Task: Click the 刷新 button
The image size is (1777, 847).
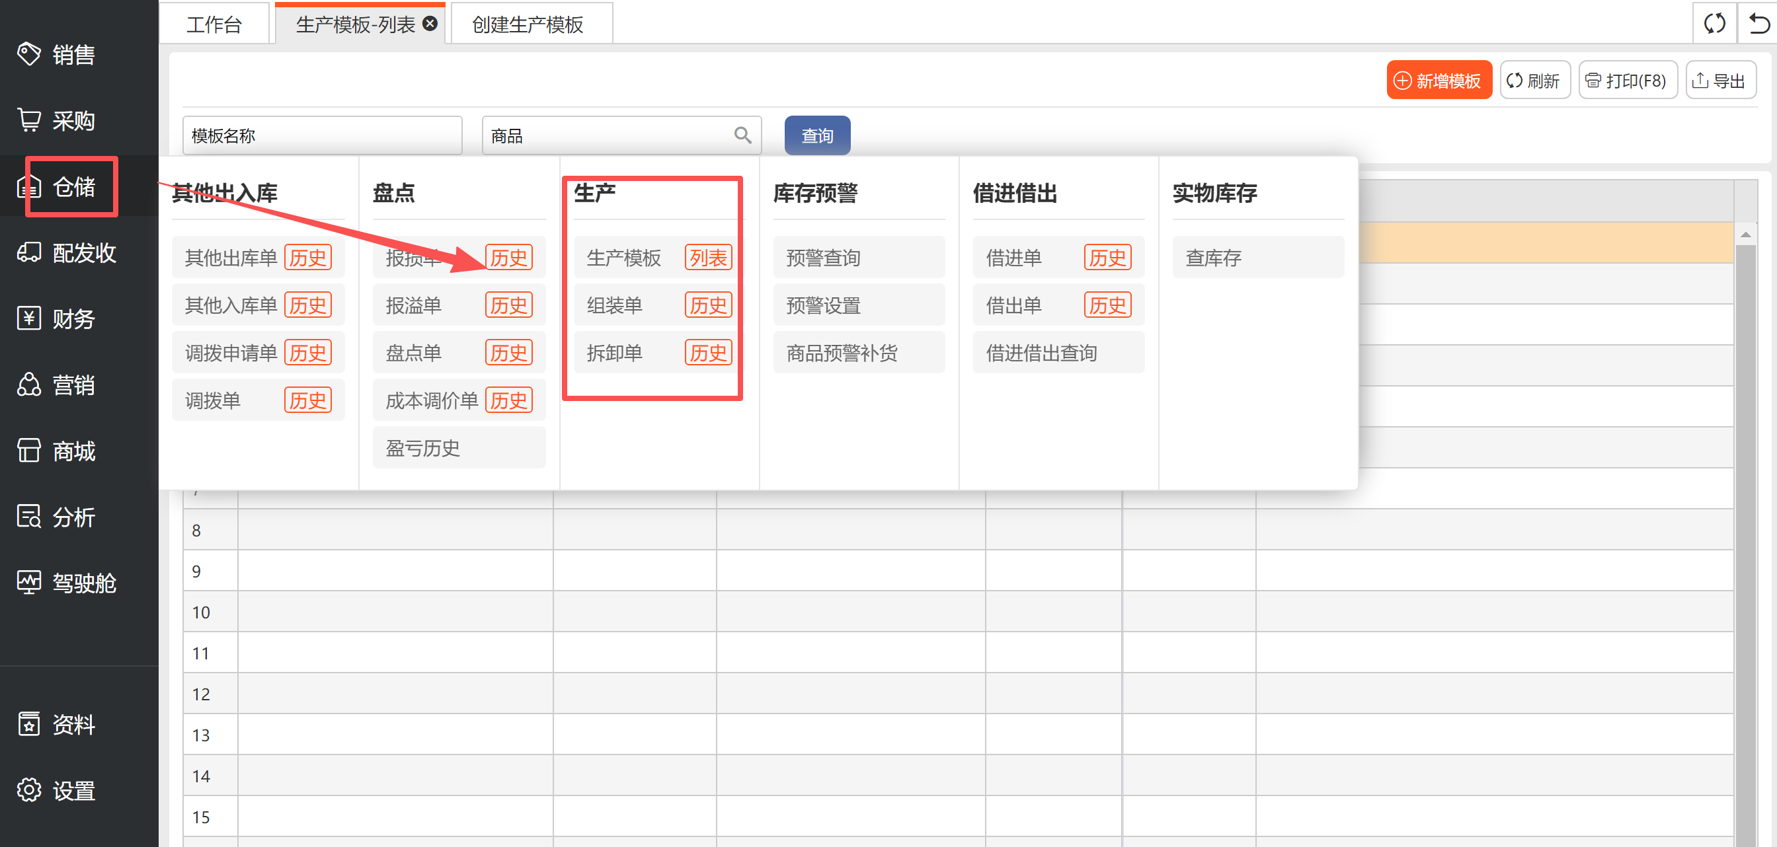Action: tap(1535, 81)
